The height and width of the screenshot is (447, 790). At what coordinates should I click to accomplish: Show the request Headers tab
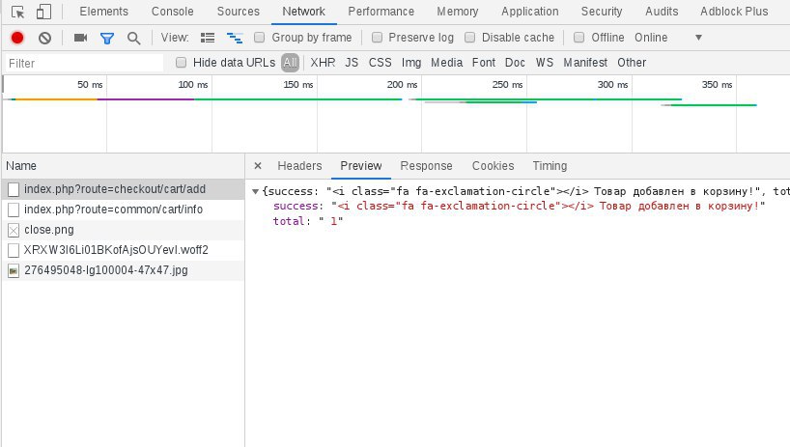click(x=299, y=166)
